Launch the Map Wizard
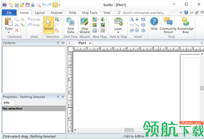Screen dimensions: 204x139 (85, 25)
